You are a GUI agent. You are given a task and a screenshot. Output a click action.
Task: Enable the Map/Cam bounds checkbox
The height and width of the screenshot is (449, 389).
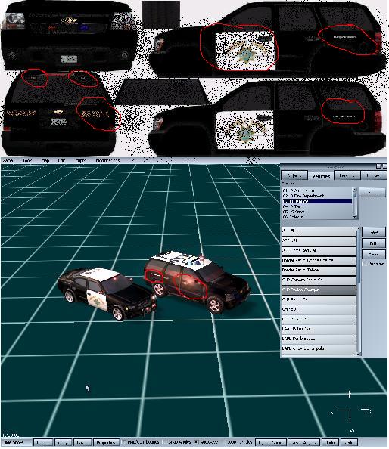point(124,442)
